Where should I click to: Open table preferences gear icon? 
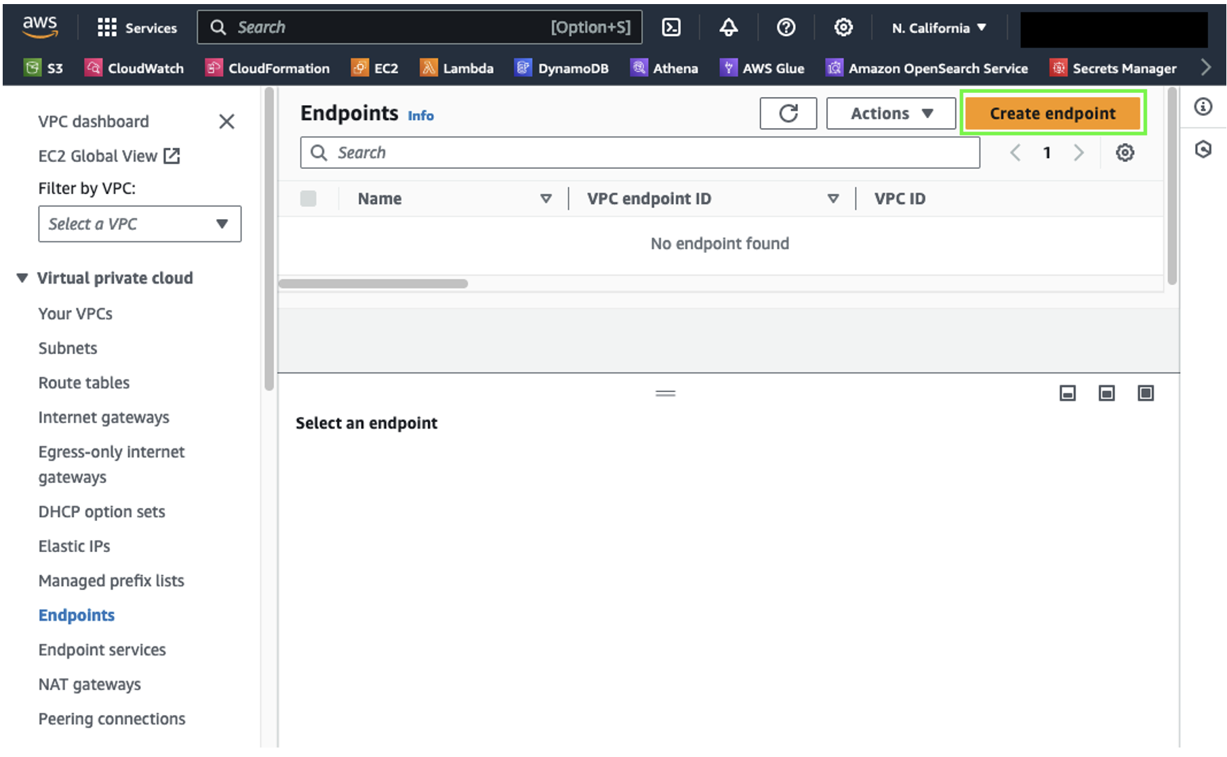coord(1125,153)
